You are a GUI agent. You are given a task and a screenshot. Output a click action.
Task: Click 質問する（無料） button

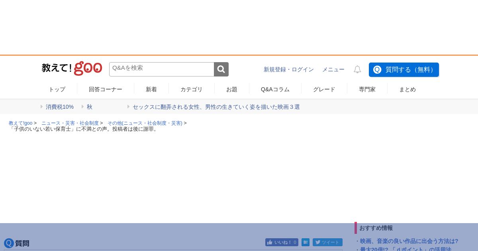[x=404, y=70]
